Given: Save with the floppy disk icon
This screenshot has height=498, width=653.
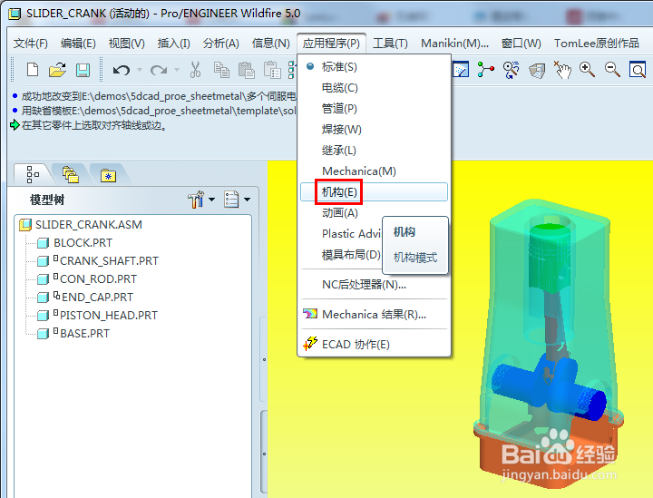Looking at the screenshot, I should 83,70.
